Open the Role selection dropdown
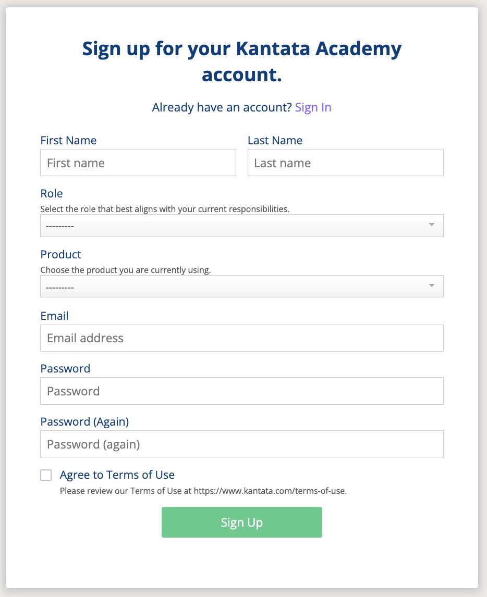The width and height of the screenshot is (487, 597). pyautogui.click(x=241, y=226)
